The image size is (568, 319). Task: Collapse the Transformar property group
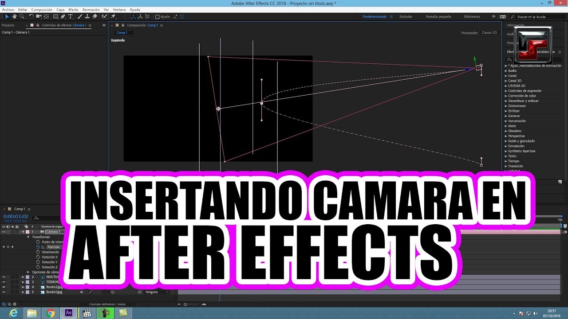coord(28,237)
